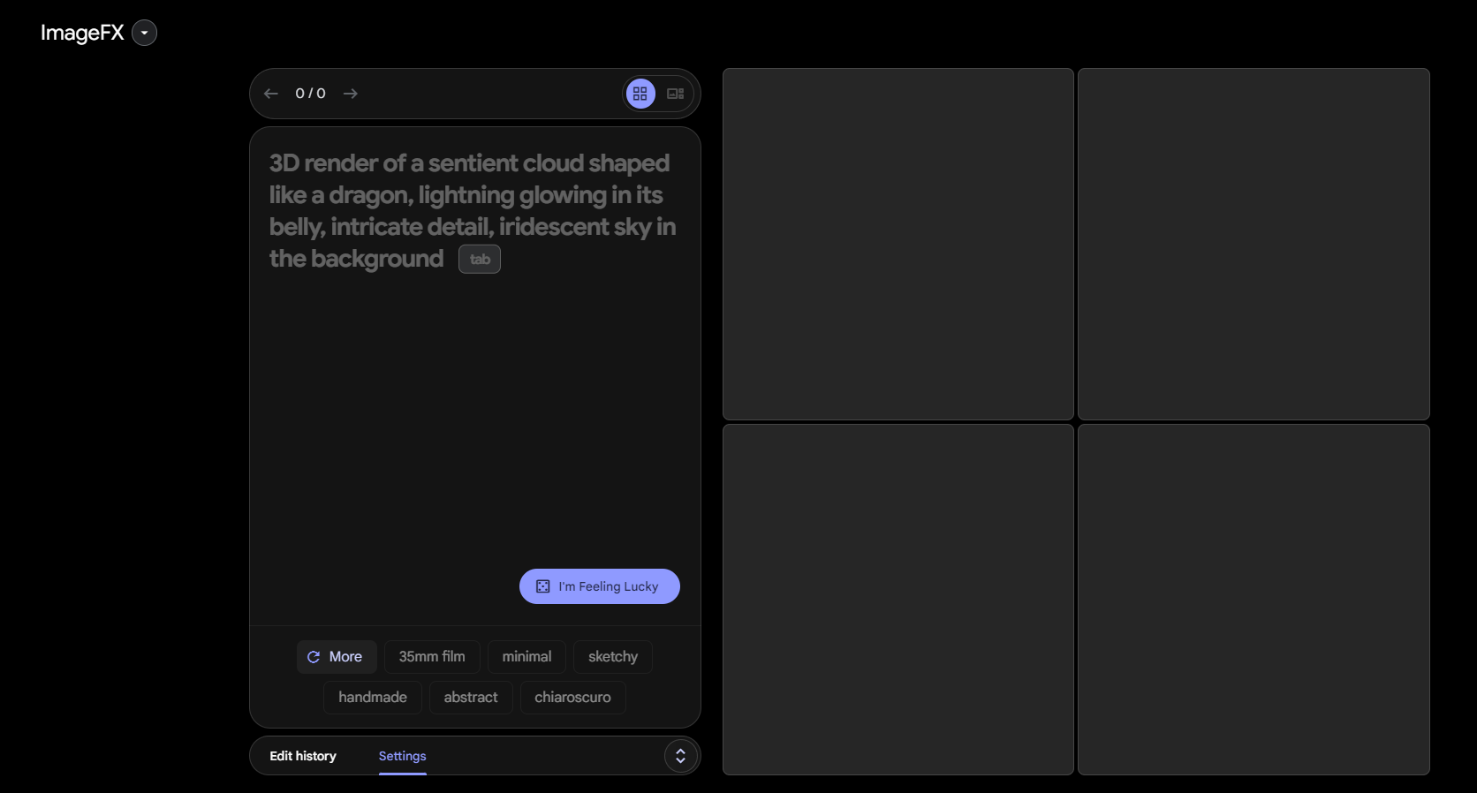Switch to grid view layout
This screenshot has height=793, width=1477.
[640, 94]
